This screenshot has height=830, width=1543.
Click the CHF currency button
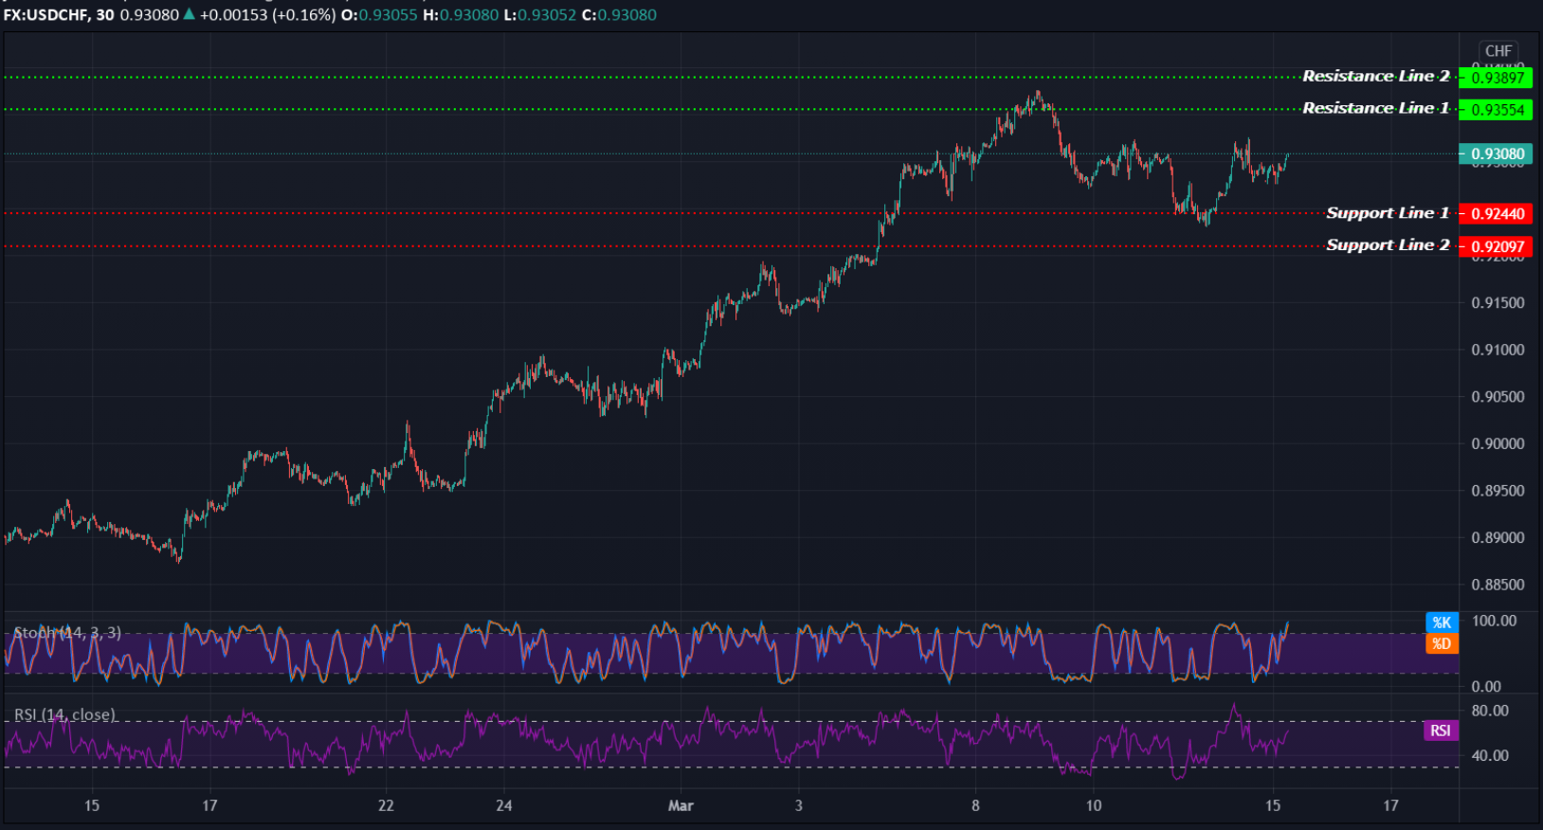click(1498, 51)
